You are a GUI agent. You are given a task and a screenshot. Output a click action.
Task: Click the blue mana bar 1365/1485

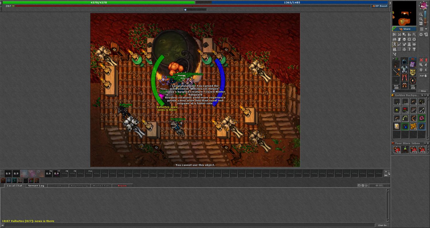pyautogui.click(x=292, y=2)
